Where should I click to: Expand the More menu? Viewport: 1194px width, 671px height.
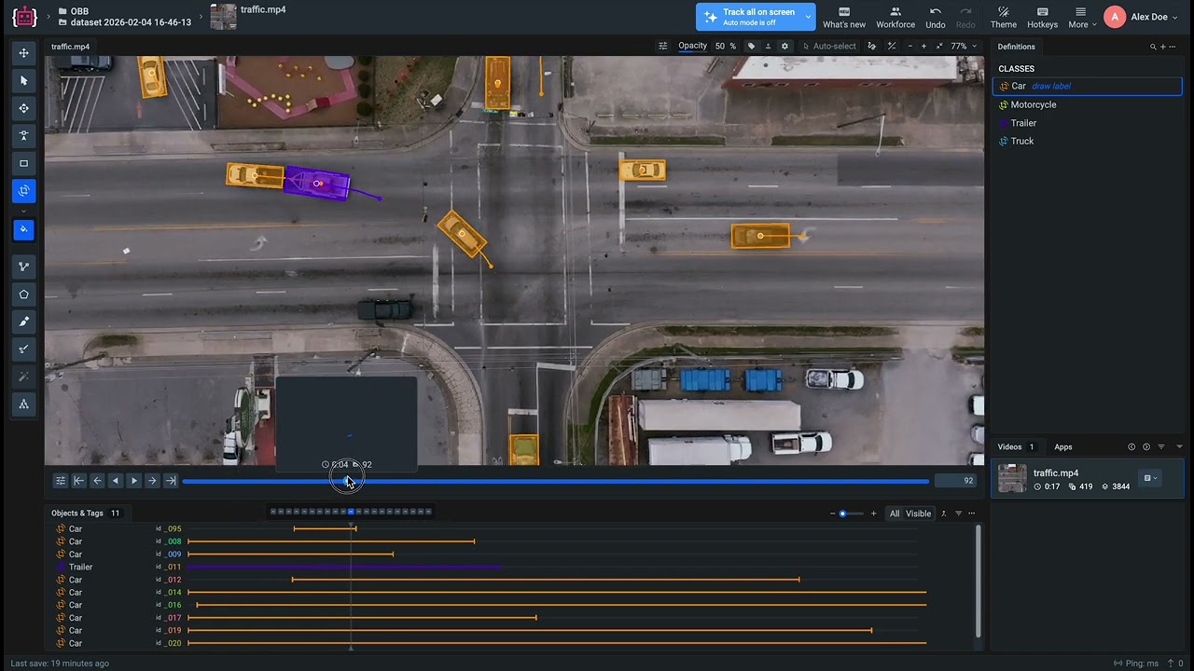(1082, 17)
